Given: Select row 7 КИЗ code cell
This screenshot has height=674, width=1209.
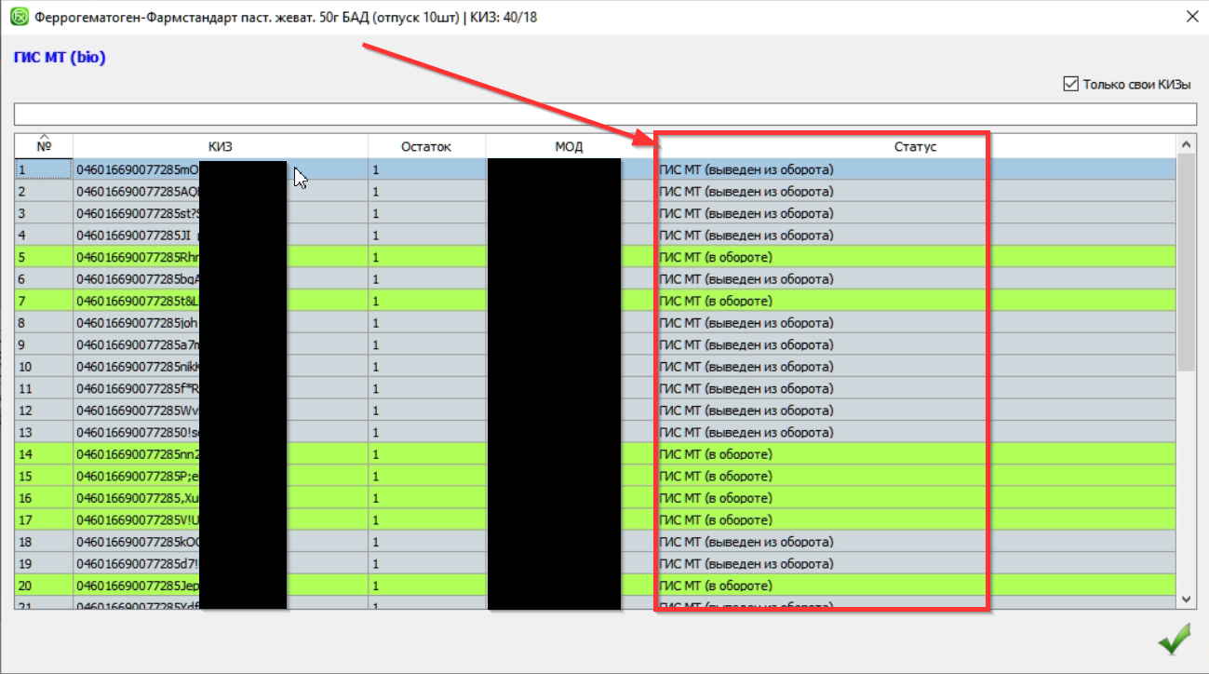Looking at the screenshot, I should (x=136, y=301).
